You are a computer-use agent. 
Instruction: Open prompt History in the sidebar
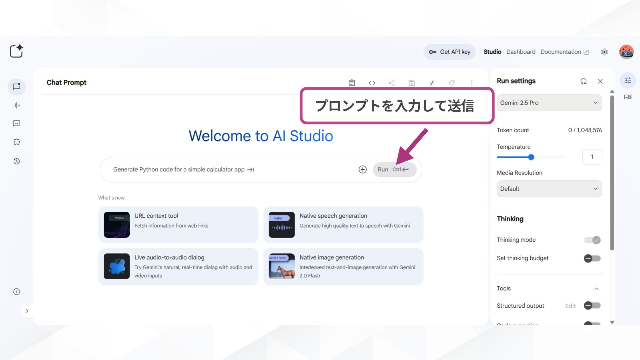tap(17, 161)
